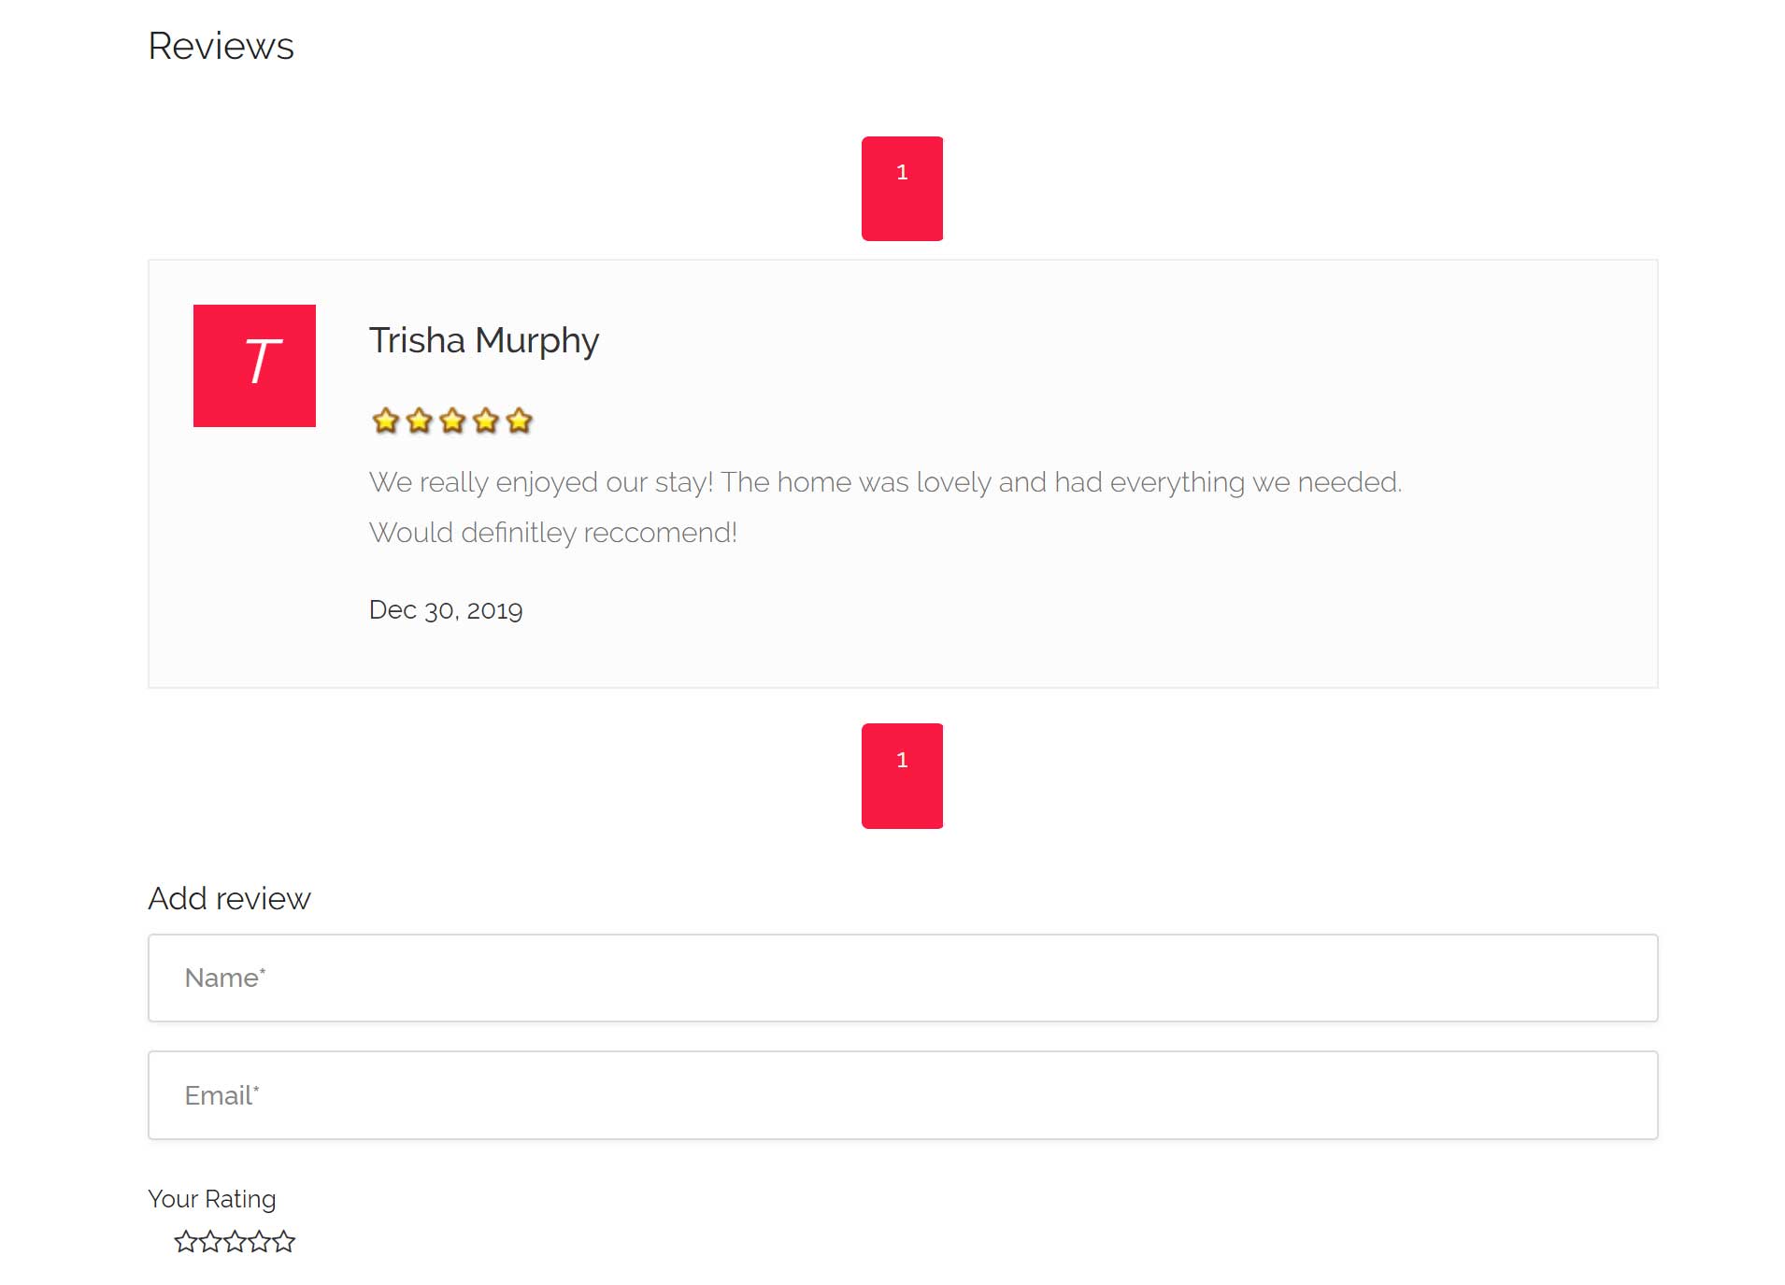Click the Add review heading
The image size is (1785, 1285).
coord(229,898)
